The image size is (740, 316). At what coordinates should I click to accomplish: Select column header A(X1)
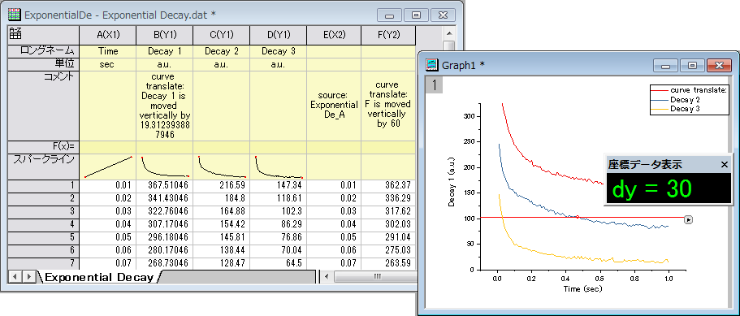pyautogui.click(x=107, y=36)
